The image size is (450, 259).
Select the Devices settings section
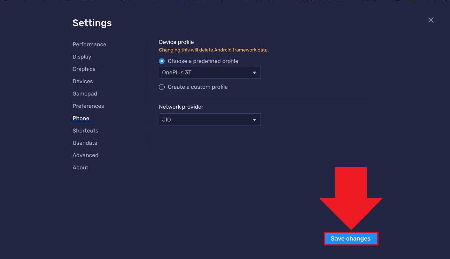tap(82, 81)
